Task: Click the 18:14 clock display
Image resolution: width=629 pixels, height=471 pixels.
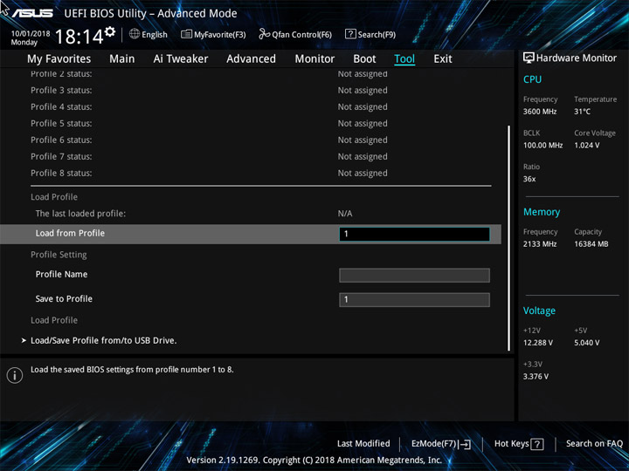Action: 79,37
